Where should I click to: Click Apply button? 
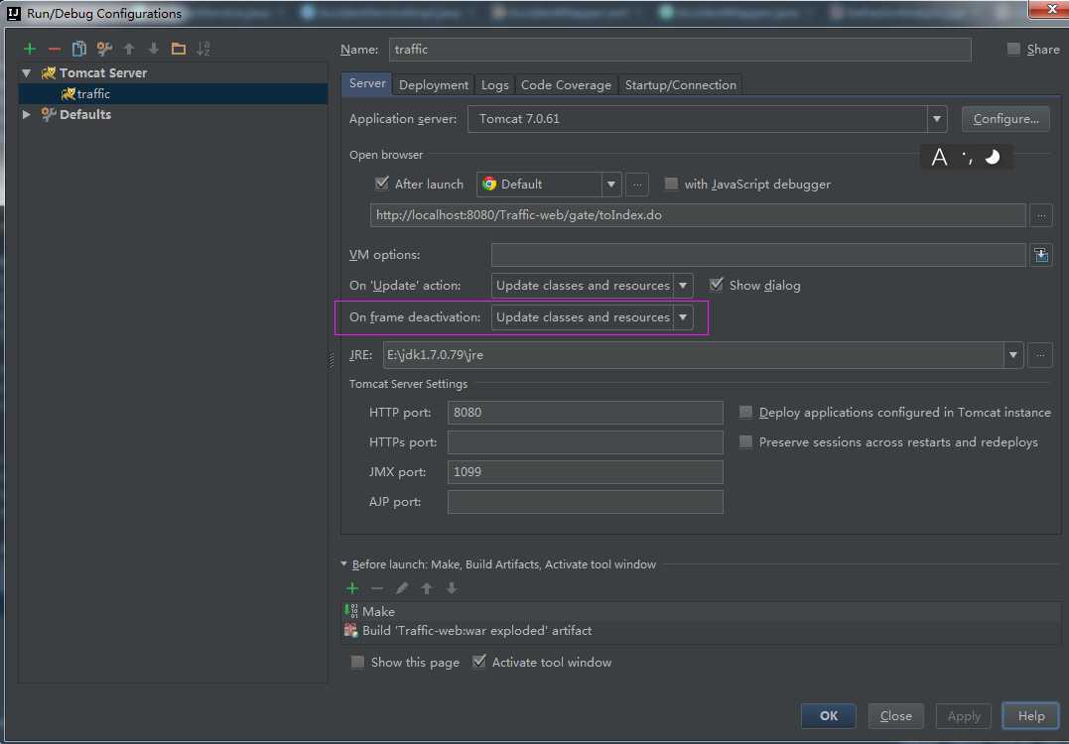pyautogui.click(x=964, y=716)
